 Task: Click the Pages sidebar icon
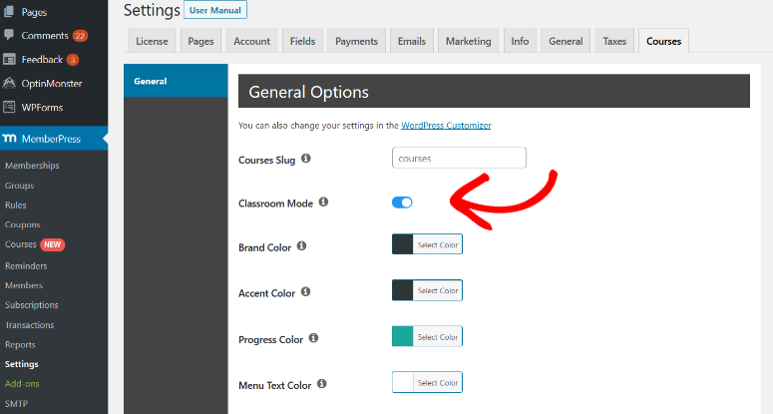point(9,12)
